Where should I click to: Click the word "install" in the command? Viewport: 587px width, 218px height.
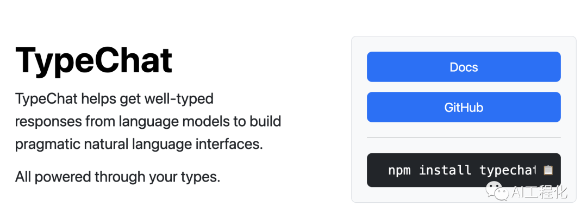point(445,170)
